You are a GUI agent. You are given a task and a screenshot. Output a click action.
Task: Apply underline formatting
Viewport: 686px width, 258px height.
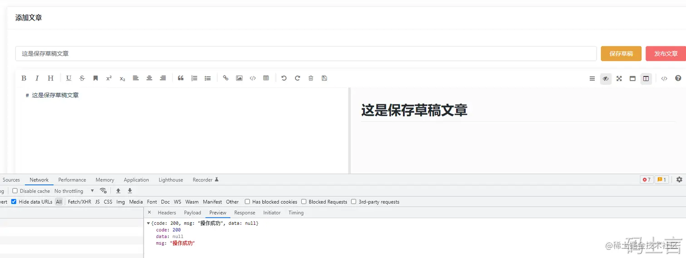click(69, 78)
